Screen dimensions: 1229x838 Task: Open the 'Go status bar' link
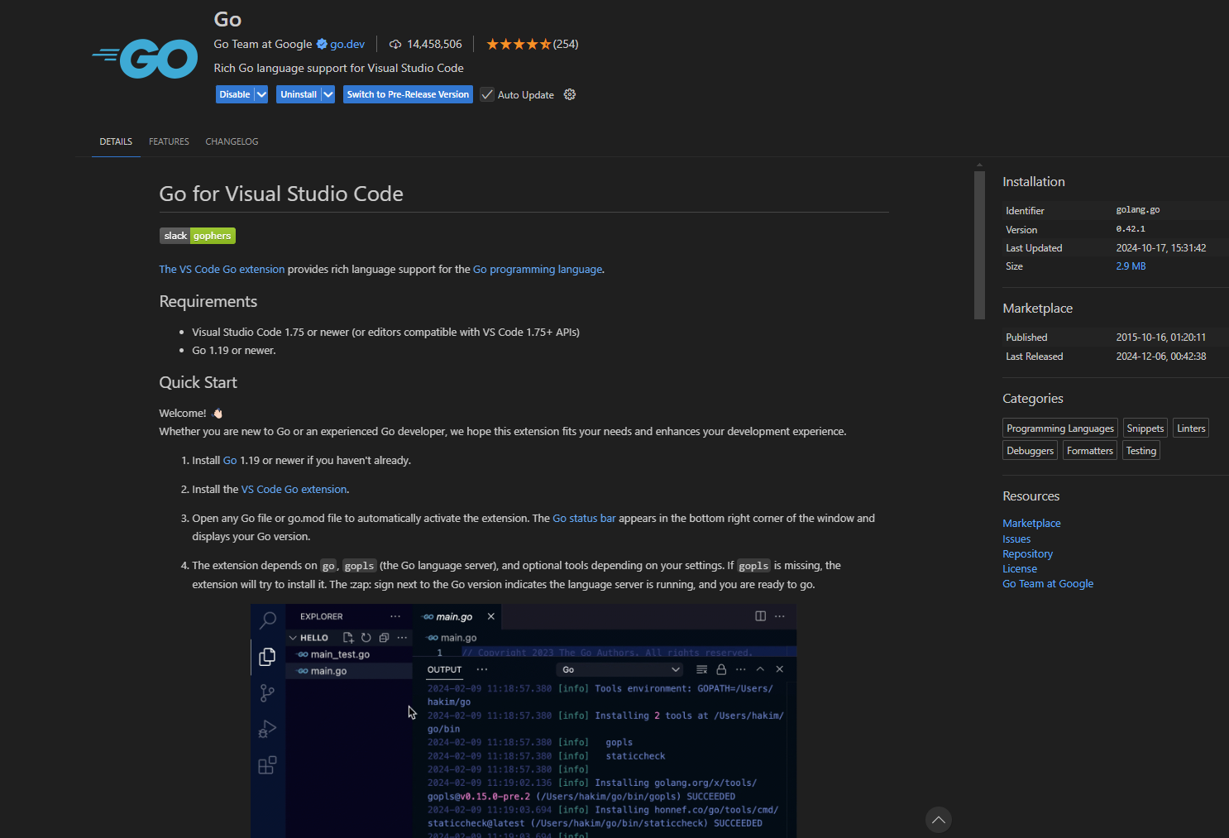coord(584,518)
